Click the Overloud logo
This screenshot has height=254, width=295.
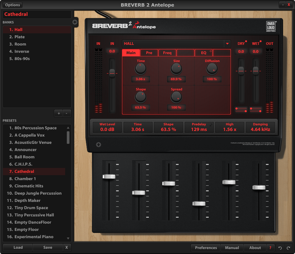(271, 26)
